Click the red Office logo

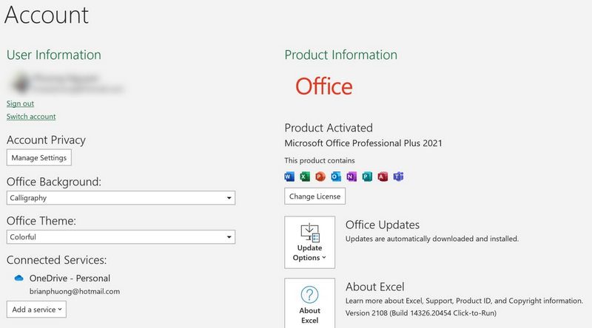click(324, 86)
